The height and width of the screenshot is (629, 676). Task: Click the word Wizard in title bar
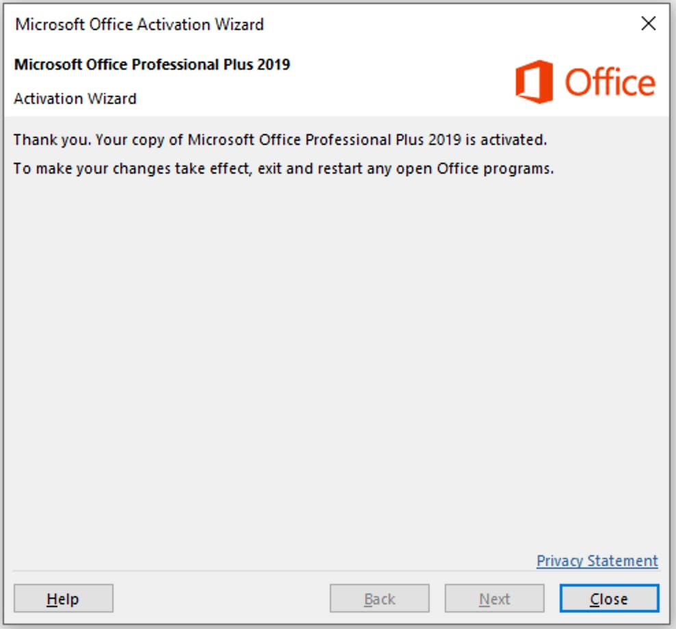(239, 24)
